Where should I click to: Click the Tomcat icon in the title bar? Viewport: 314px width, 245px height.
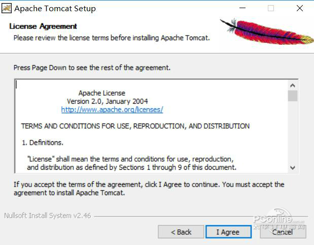tap(7, 9)
